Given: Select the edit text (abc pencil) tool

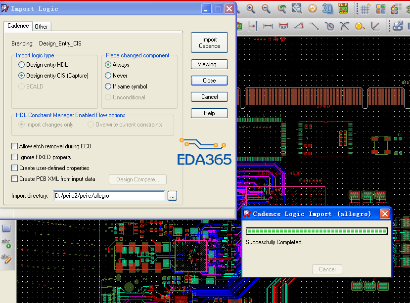Looking at the screenshot, I should [x=6, y=258].
